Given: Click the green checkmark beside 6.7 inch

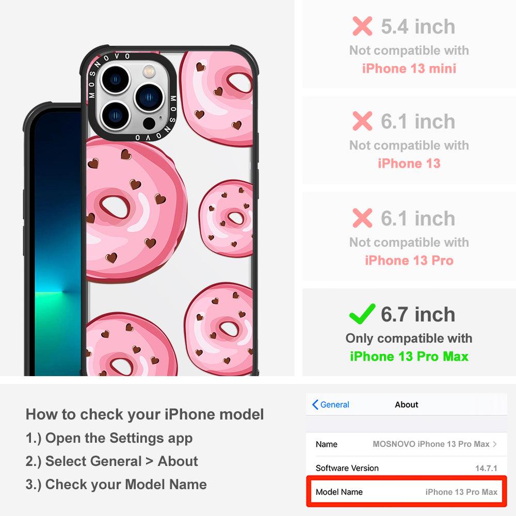Looking at the screenshot, I should (362, 314).
